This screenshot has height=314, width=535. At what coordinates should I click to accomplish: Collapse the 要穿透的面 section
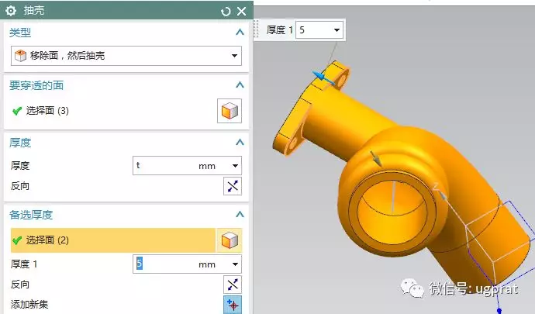(x=240, y=85)
